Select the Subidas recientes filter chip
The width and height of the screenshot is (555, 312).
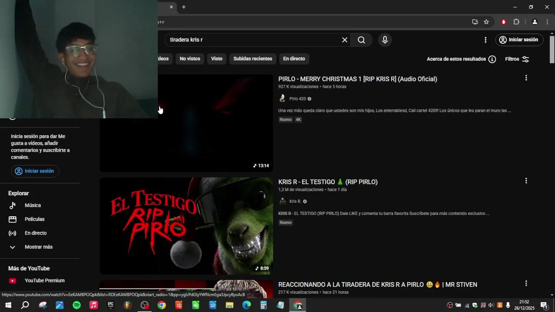[x=253, y=58]
